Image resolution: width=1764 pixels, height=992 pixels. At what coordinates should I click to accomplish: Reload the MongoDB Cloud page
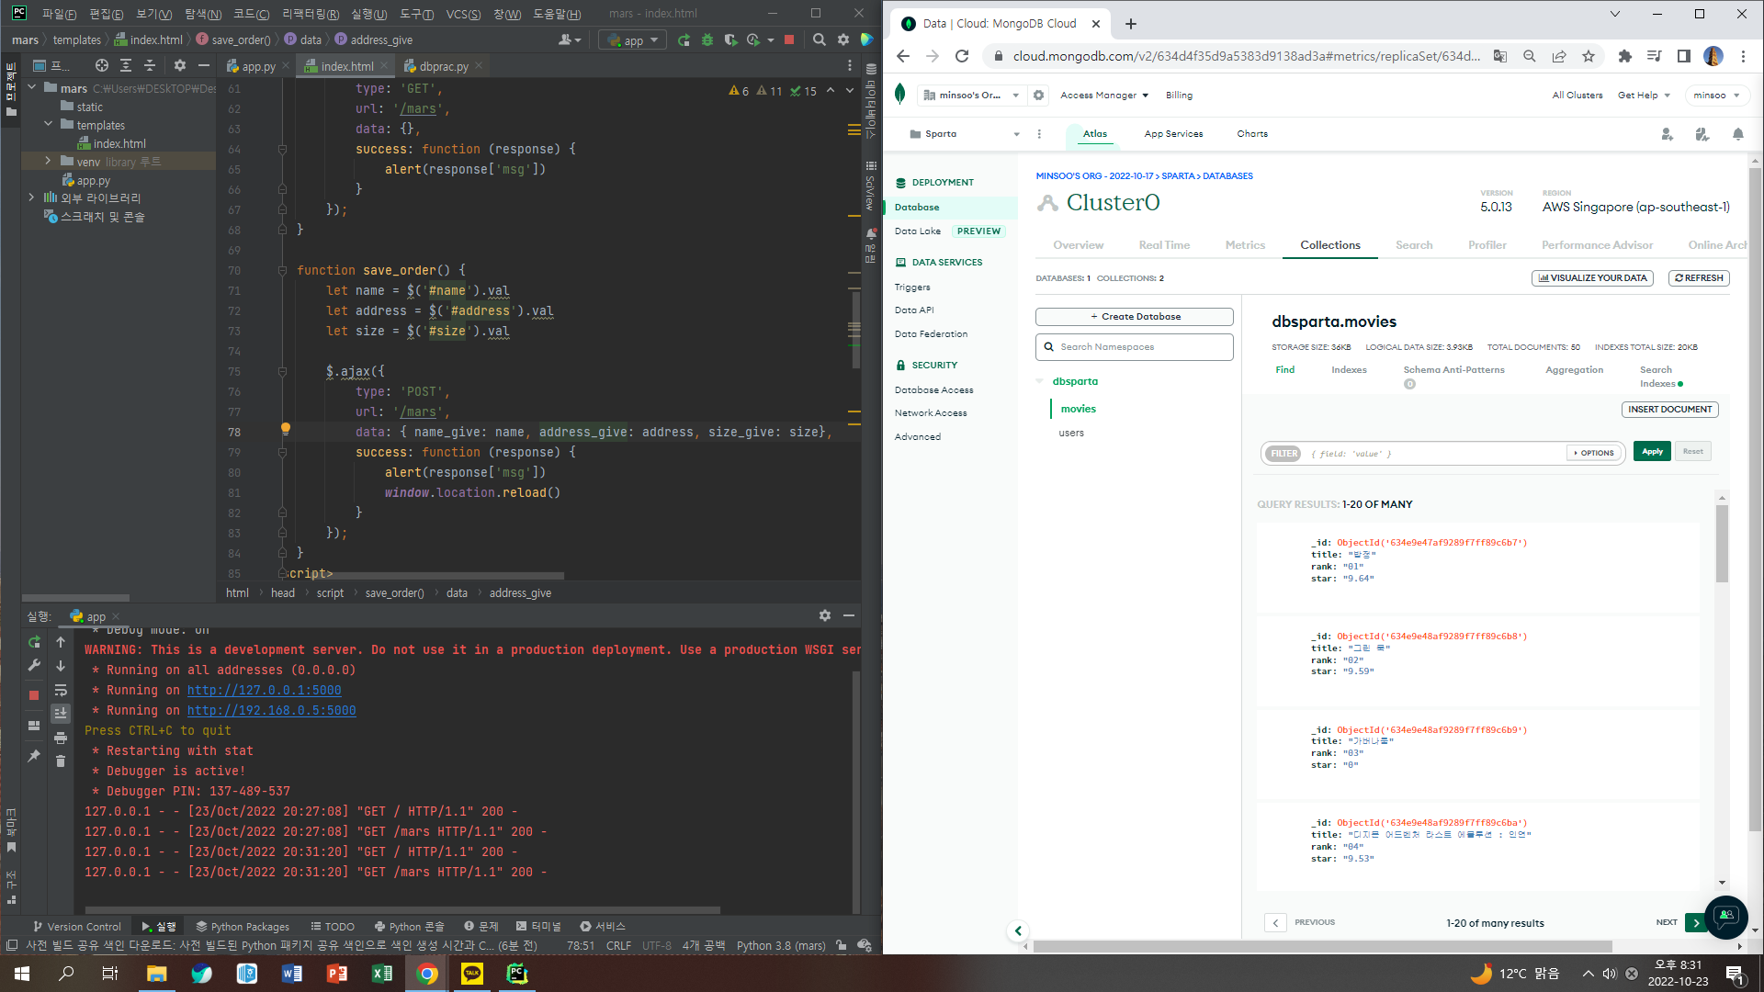[962, 56]
